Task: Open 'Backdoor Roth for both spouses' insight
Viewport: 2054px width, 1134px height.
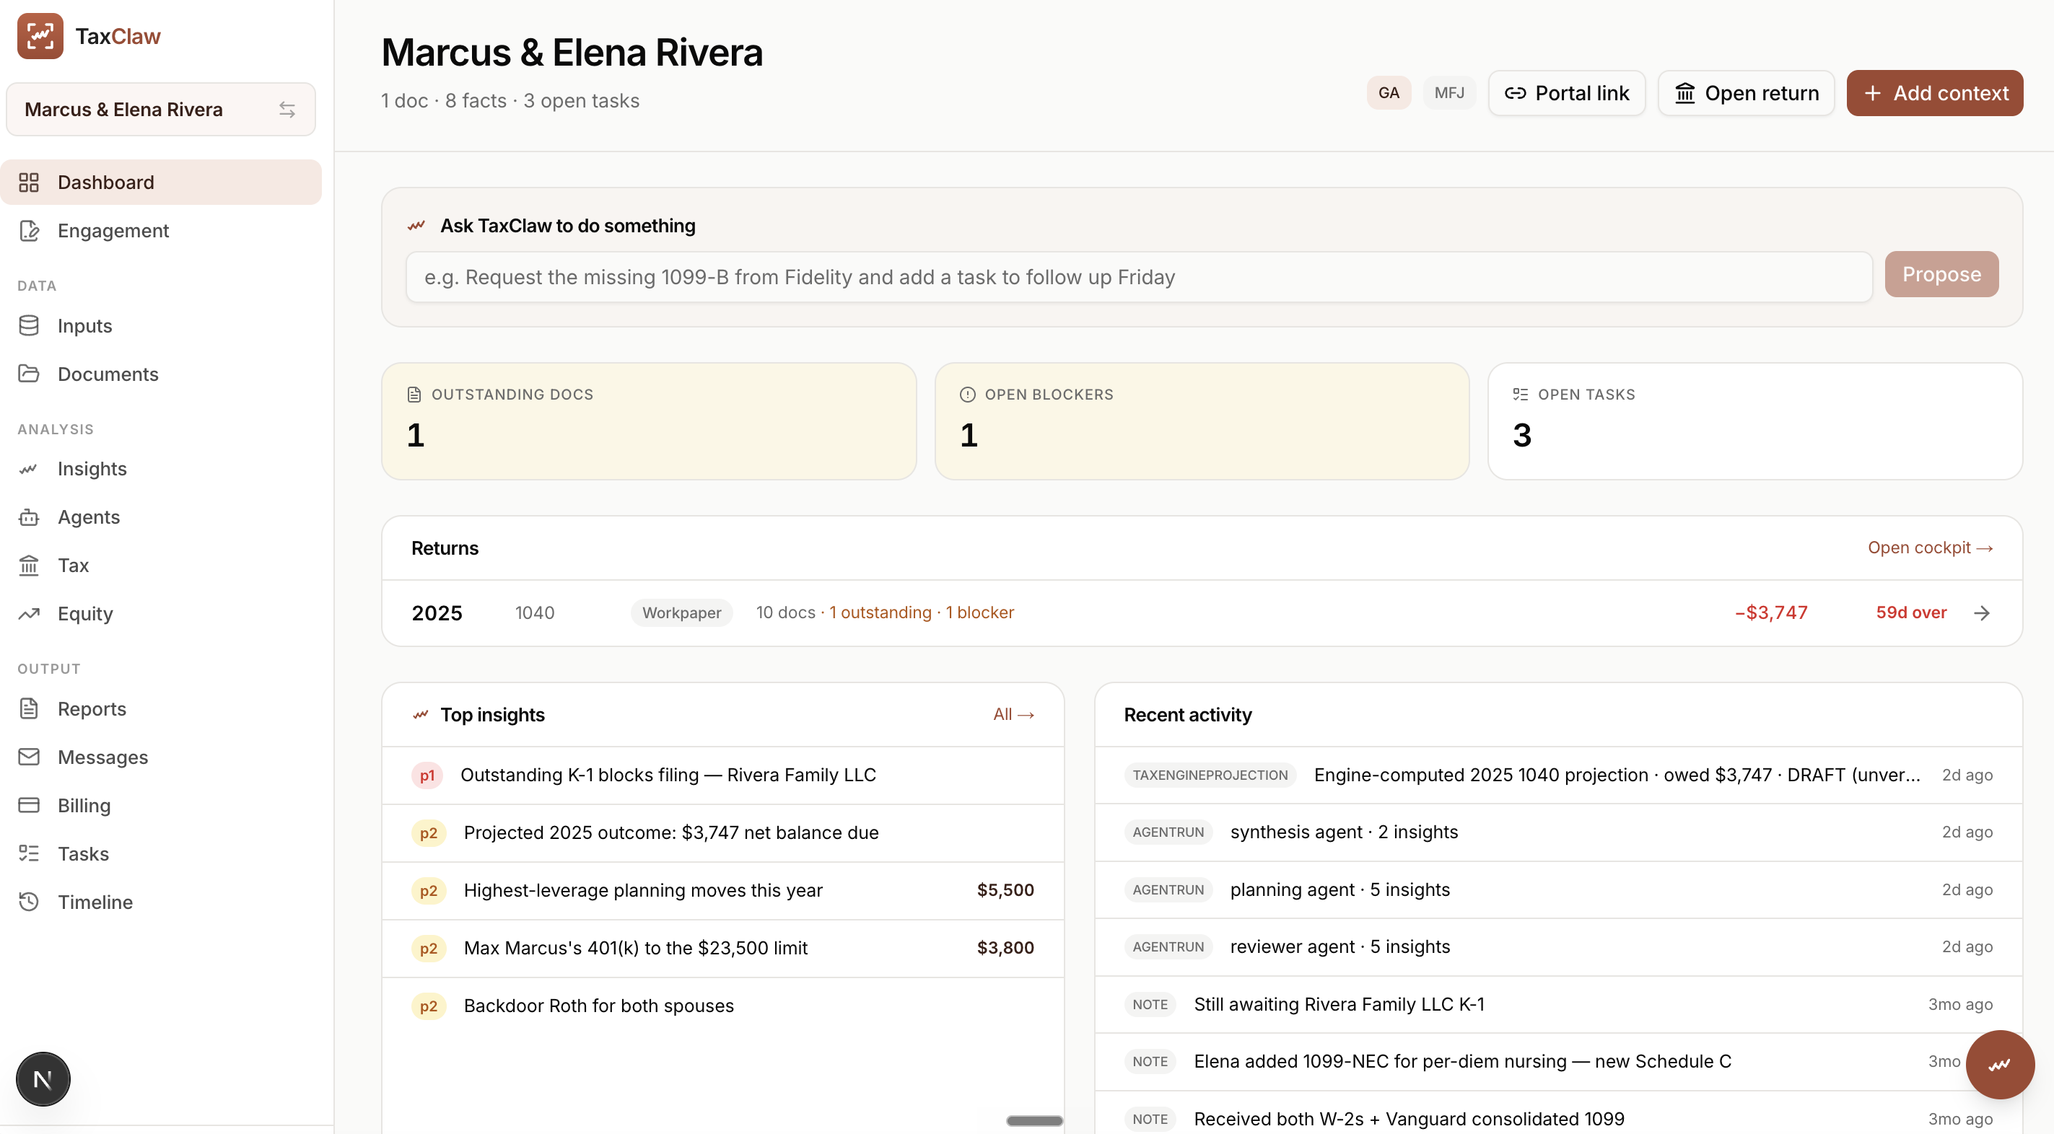Action: tap(722, 1006)
